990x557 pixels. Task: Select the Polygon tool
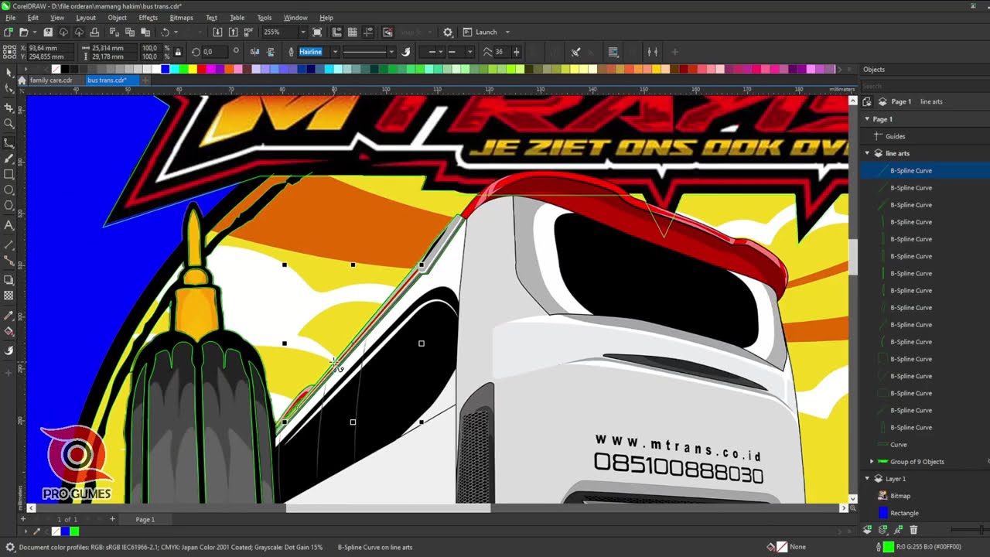pos(9,206)
